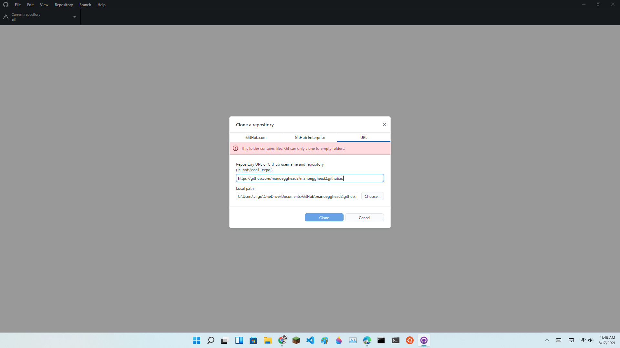Show hidden system tray icons
The height and width of the screenshot is (348, 620).
[547, 340]
